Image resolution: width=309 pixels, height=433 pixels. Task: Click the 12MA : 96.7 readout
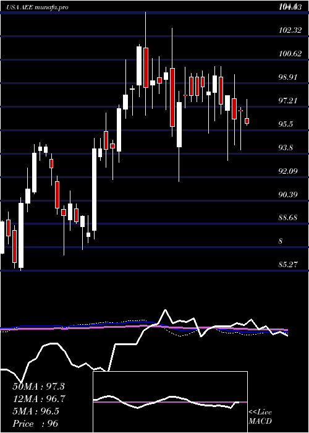38,399
